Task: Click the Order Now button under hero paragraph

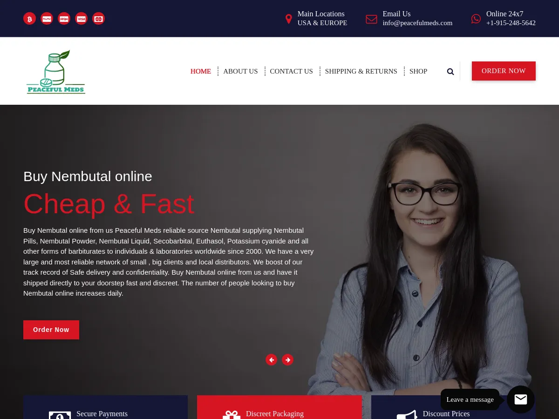Action: point(51,330)
